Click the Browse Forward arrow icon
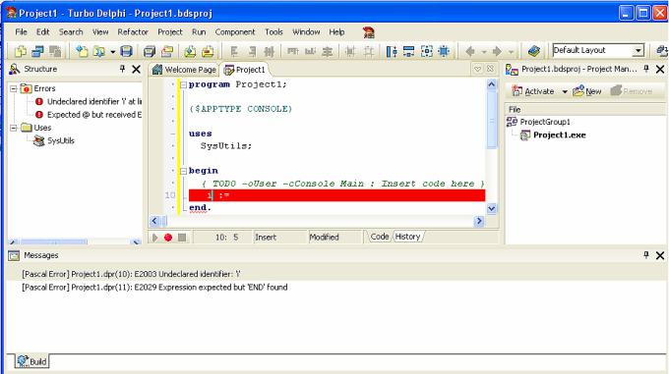 tap(497, 51)
